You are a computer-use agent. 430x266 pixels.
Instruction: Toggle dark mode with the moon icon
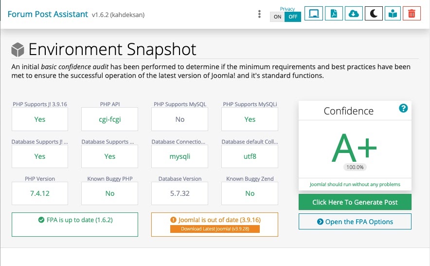pyautogui.click(x=373, y=14)
